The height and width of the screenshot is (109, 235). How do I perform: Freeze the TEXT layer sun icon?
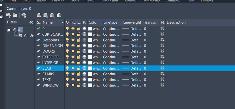click(x=73, y=79)
